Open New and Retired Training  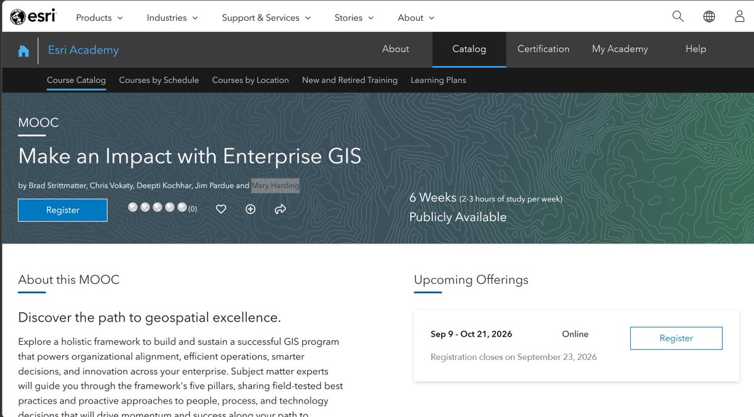350,80
